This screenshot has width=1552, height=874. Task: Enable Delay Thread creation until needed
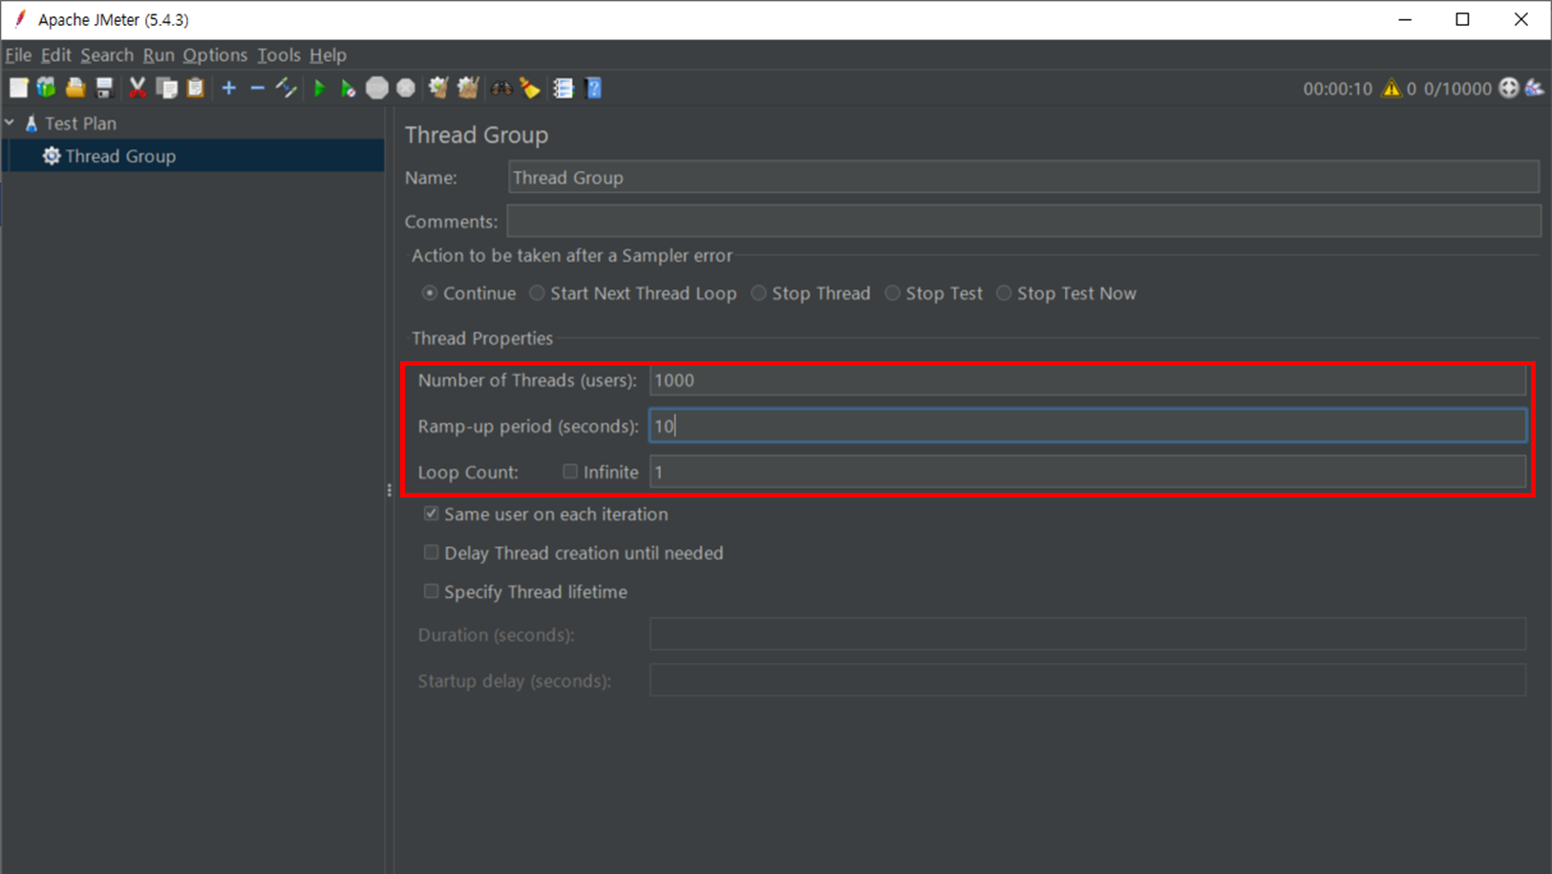(432, 552)
